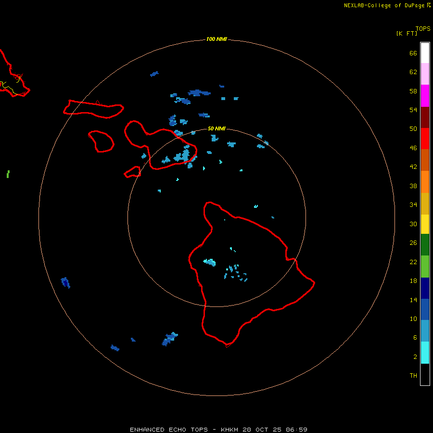Click the "38" legend value

pyautogui.click(x=413, y=186)
